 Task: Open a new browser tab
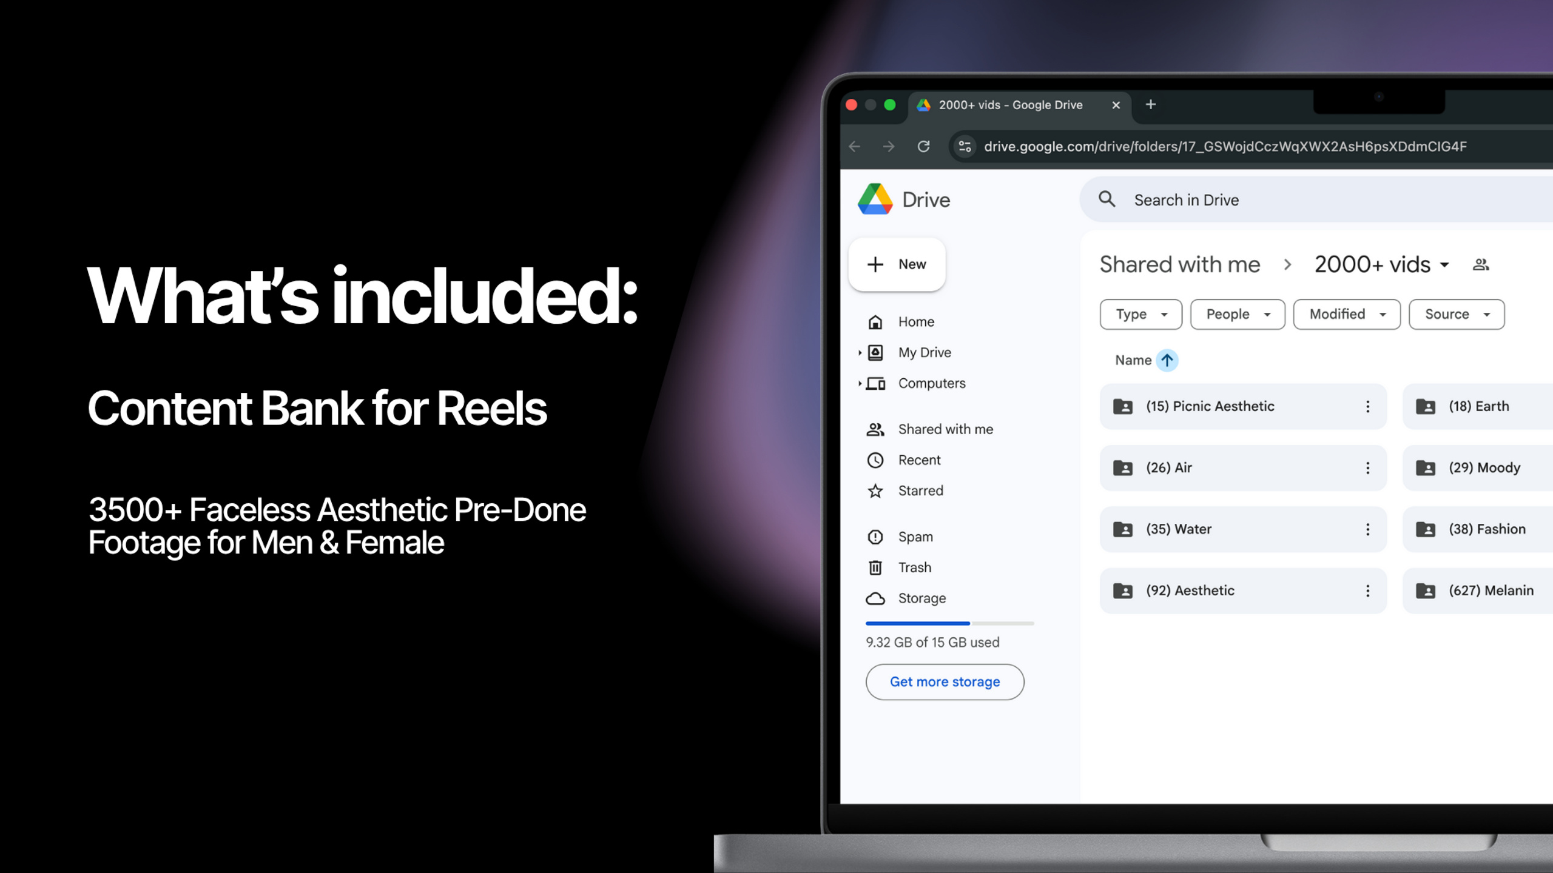[1151, 104]
